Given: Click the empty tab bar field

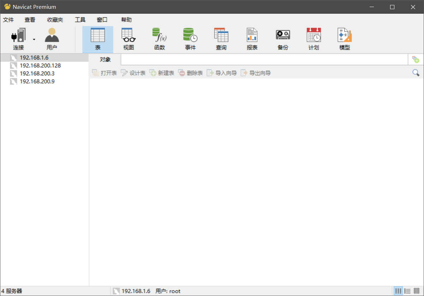Looking at the screenshot, I should [x=265, y=60].
